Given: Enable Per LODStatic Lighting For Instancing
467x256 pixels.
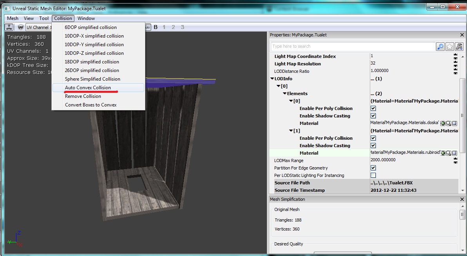Looking at the screenshot, I should pyautogui.click(x=373, y=175).
